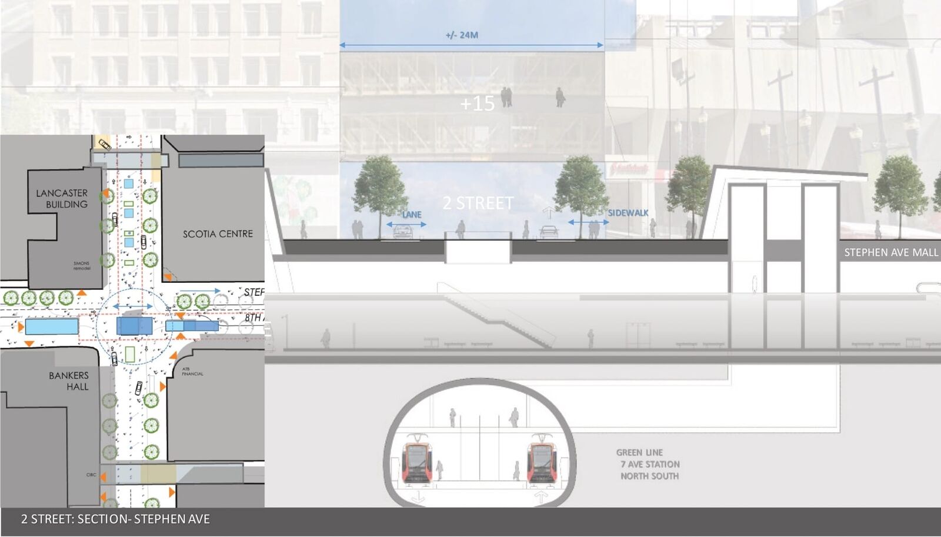Click the ATB FINANCIAL label

[192, 371]
